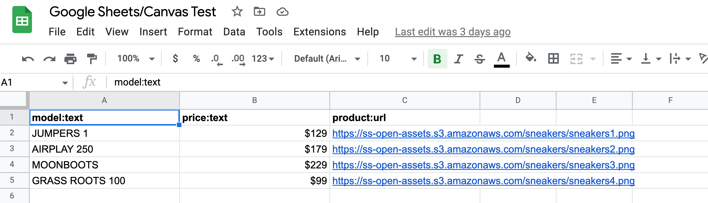Apply currency format with dollar icon
708x203 pixels.
175,58
